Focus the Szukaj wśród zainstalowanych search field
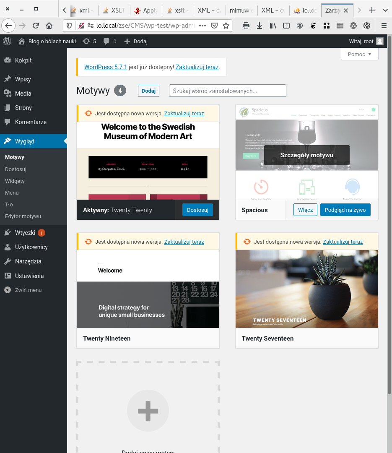Screen dimensions: 392x453 tap(228, 91)
